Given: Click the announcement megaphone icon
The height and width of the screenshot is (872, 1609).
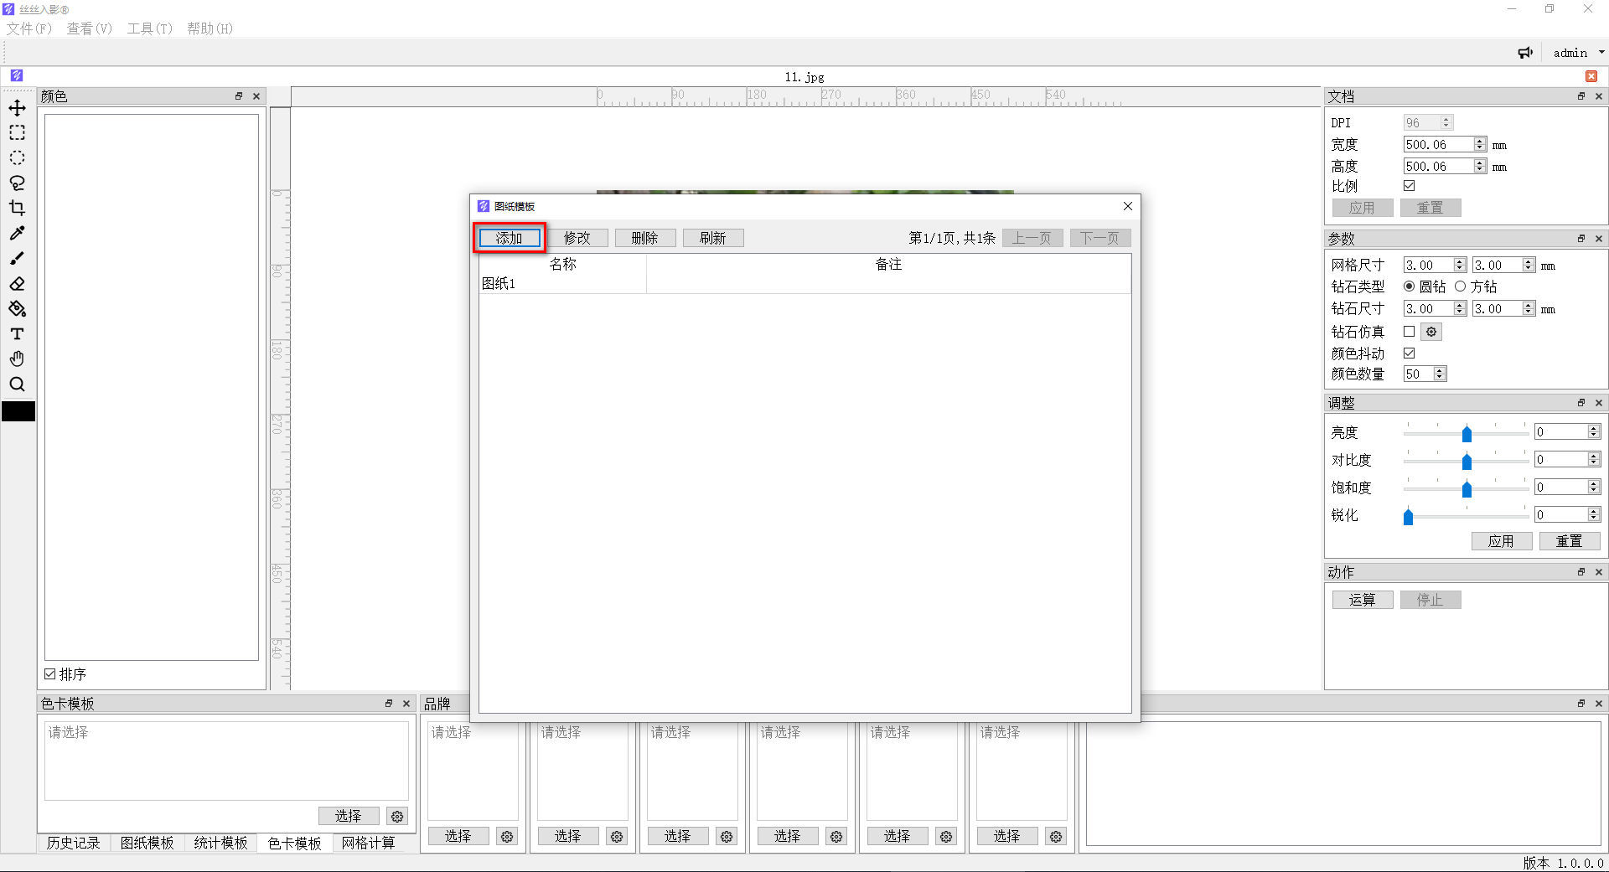Looking at the screenshot, I should coord(1525,53).
